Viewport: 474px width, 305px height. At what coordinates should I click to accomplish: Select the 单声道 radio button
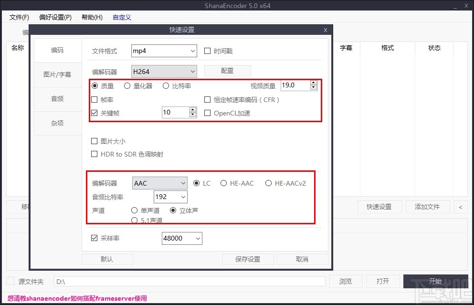tap(134, 210)
